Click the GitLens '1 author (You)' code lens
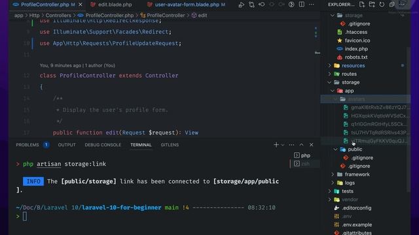The height and width of the screenshot is (235, 419). pos(100,65)
